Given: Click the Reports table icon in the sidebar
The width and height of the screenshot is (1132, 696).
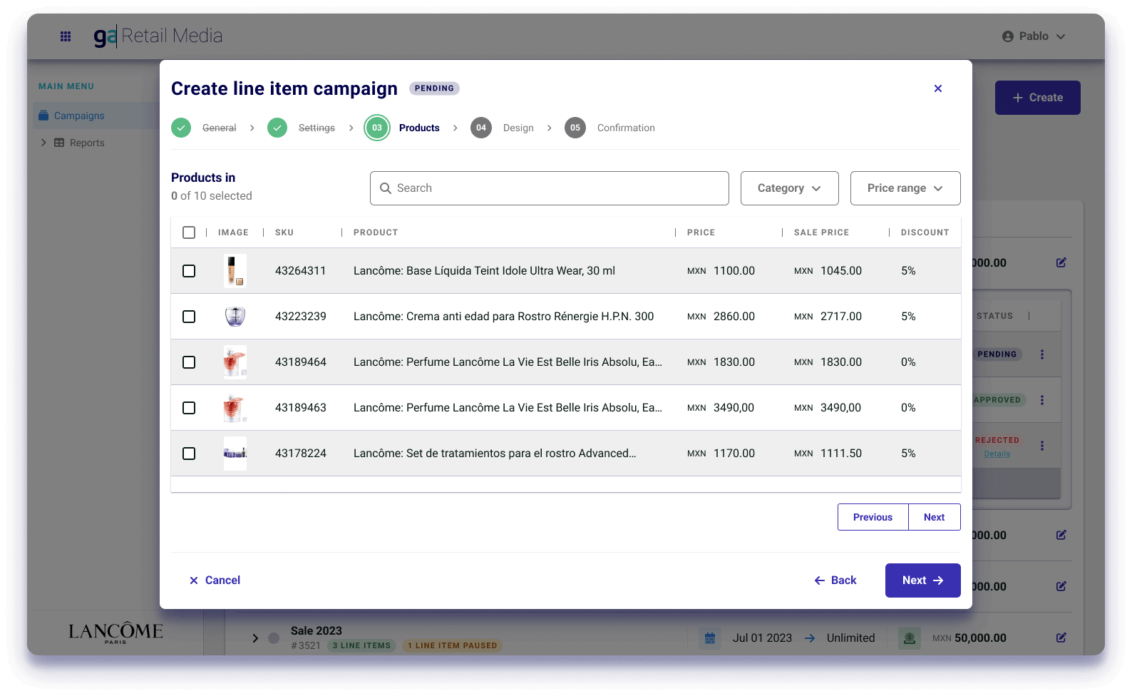Looking at the screenshot, I should click(x=59, y=143).
